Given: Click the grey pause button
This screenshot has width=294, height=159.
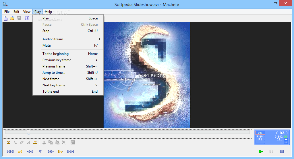Looking at the screenshot, I should click(271, 152).
